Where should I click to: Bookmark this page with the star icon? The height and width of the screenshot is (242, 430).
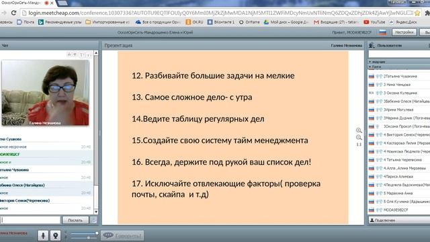coord(417,13)
